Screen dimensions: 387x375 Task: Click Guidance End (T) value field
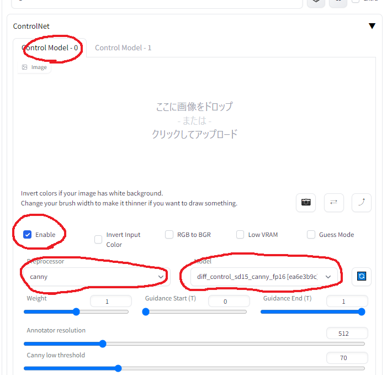[347, 301]
